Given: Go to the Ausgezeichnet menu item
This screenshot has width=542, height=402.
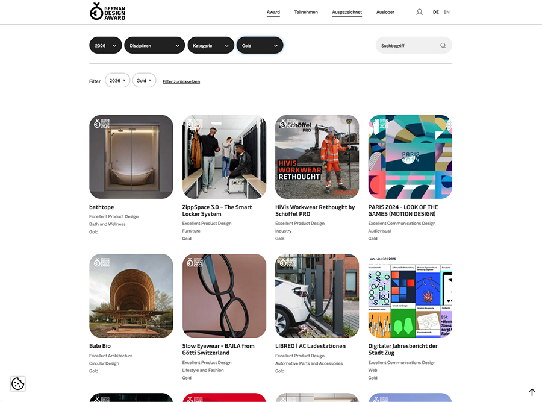Looking at the screenshot, I should coord(347,13).
